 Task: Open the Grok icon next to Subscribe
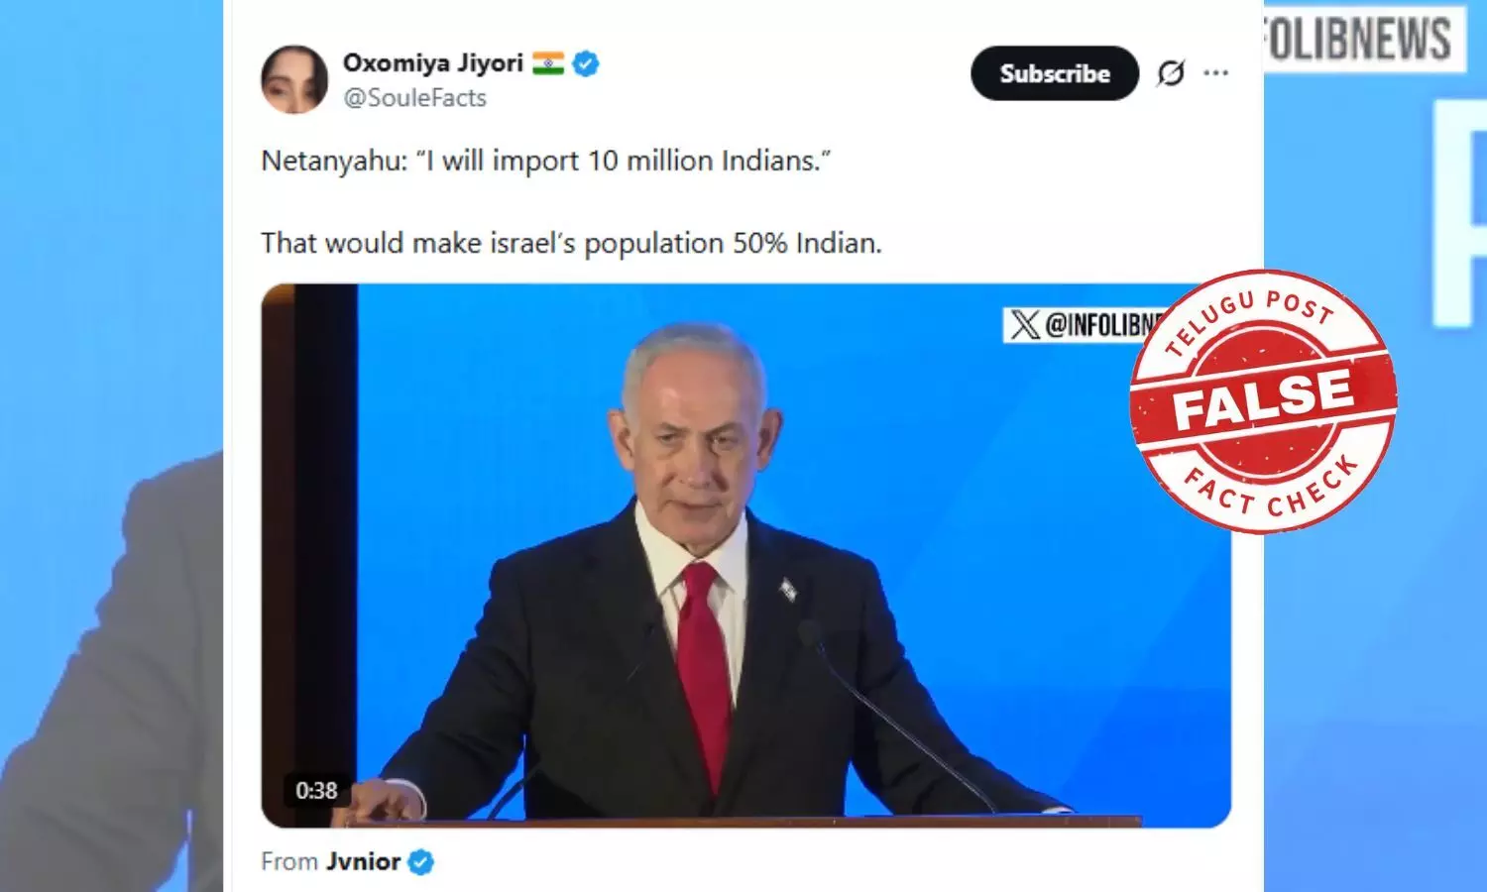click(1171, 73)
